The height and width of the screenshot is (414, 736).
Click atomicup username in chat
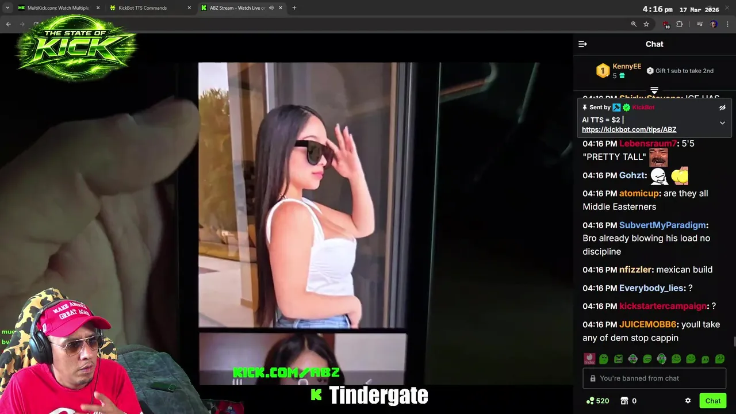[x=639, y=194]
